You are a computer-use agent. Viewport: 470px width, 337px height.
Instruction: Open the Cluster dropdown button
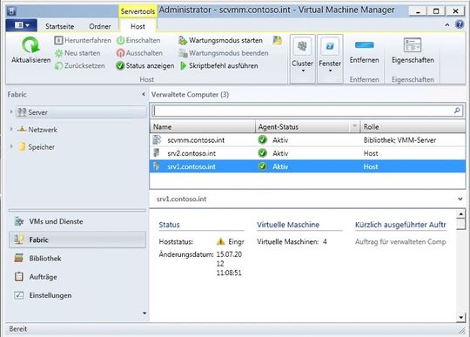(302, 58)
